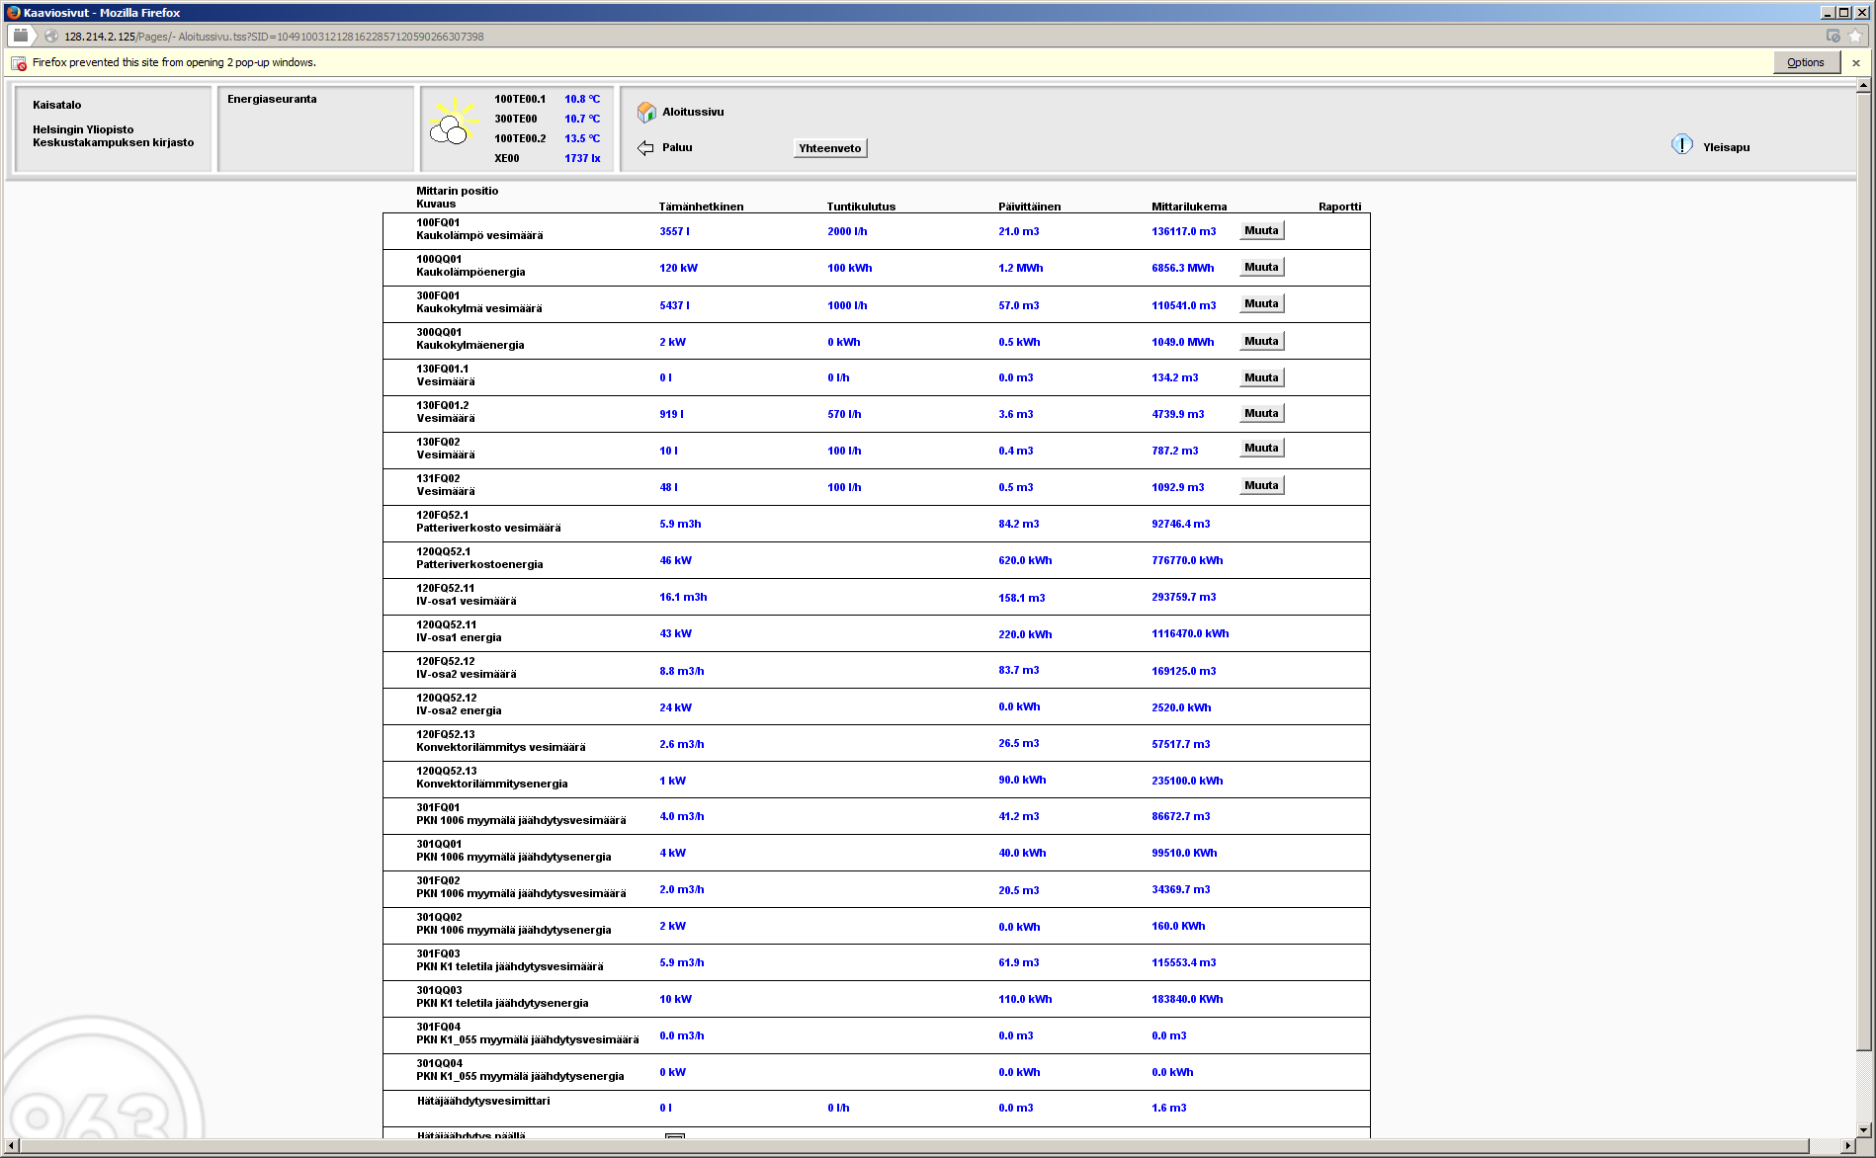Click Muuta for 100QQ01 Kaukolämpöenergia
The image size is (1876, 1158).
pos(1261,267)
